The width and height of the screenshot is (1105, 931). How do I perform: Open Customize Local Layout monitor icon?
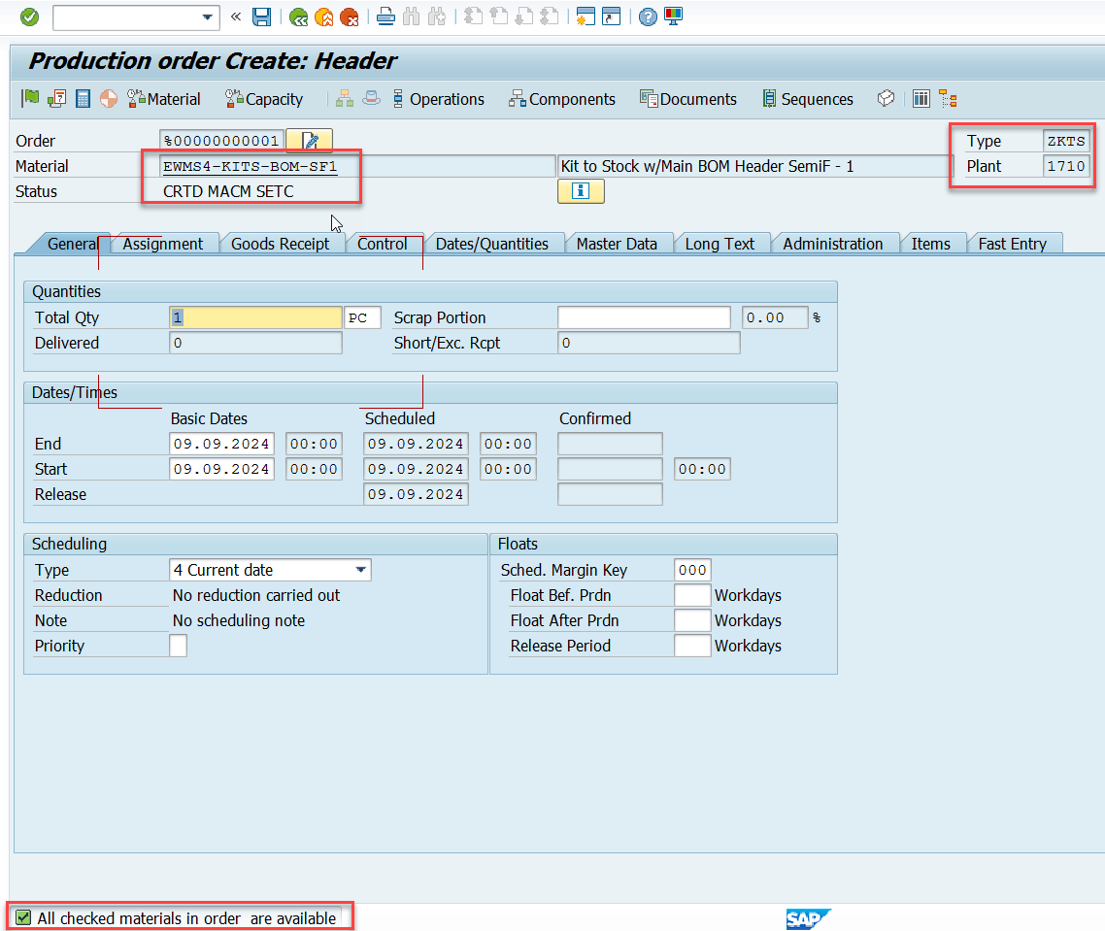(x=673, y=17)
